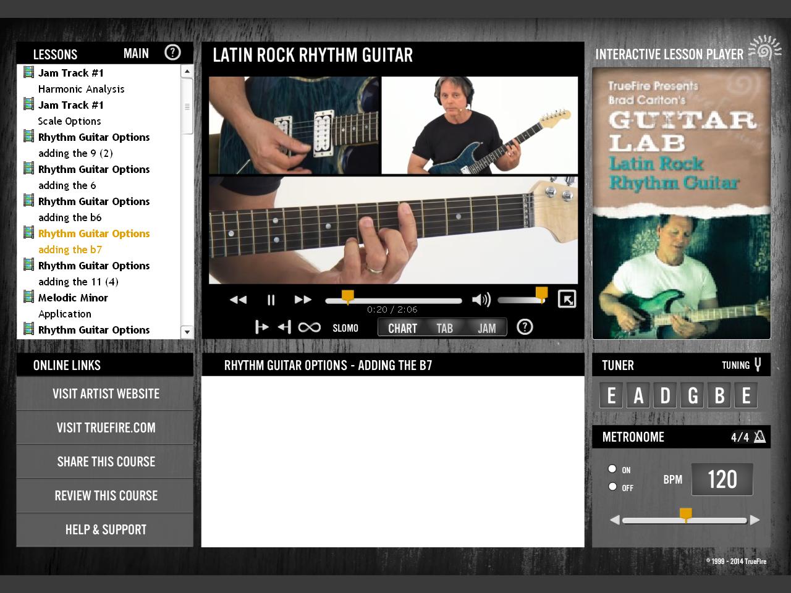Click the film icon beside Melodic Minor lesson
The width and height of the screenshot is (791, 593).
click(28, 297)
